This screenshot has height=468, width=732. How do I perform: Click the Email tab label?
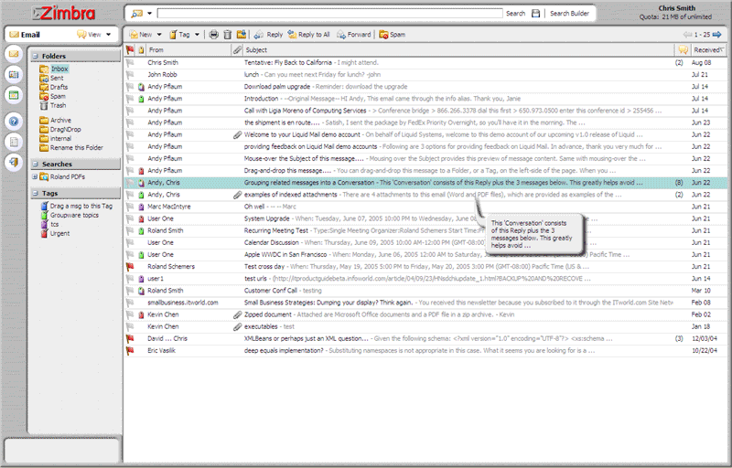pos(30,35)
